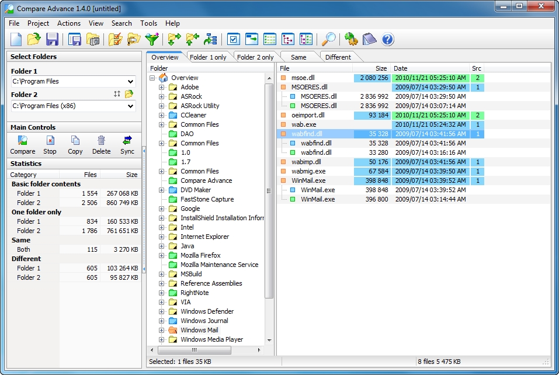
Task: Click the notebook toolbar icon
Action: (369, 39)
